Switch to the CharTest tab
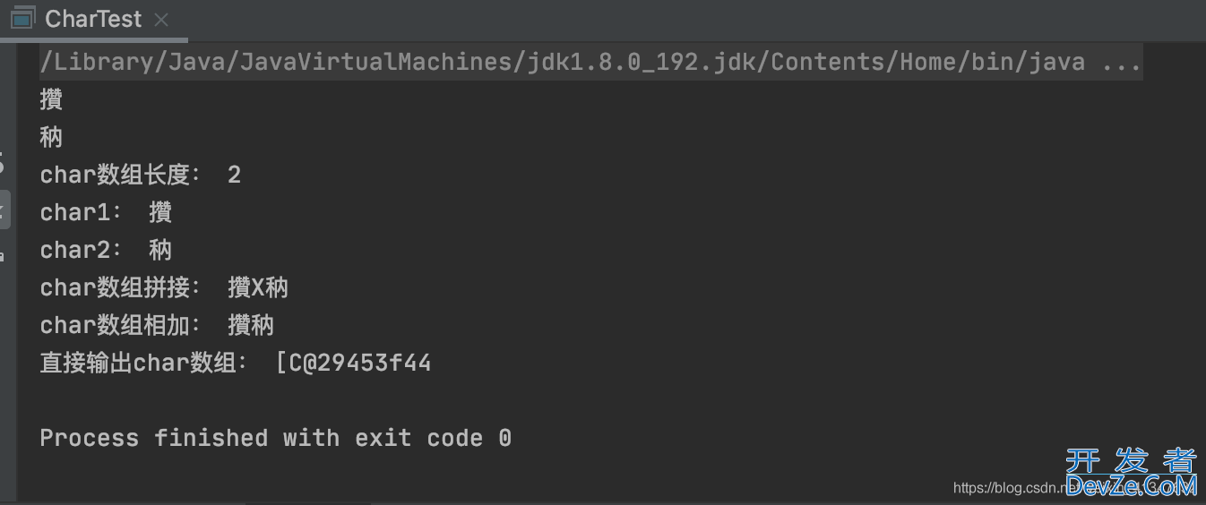This screenshot has width=1206, height=505. (93, 19)
